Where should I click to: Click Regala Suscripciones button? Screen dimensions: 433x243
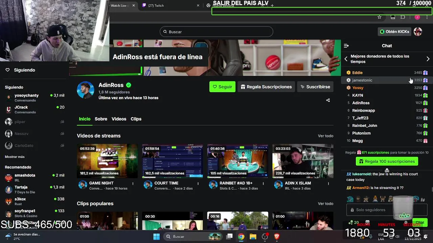pyautogui.click(x=266, y=87)
